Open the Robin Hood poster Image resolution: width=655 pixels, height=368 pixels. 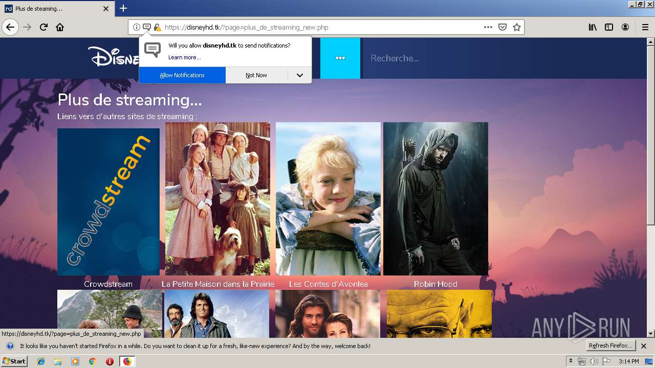tap(435, 199)
